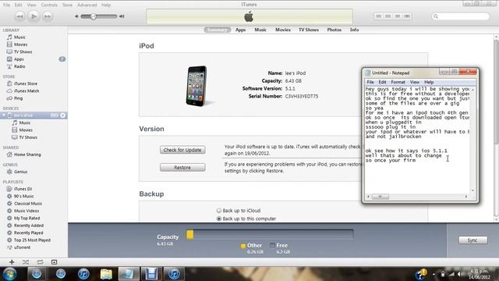Open Ping in the sidebar
This screenshot has width=499, height=281.
pos(18,98)
